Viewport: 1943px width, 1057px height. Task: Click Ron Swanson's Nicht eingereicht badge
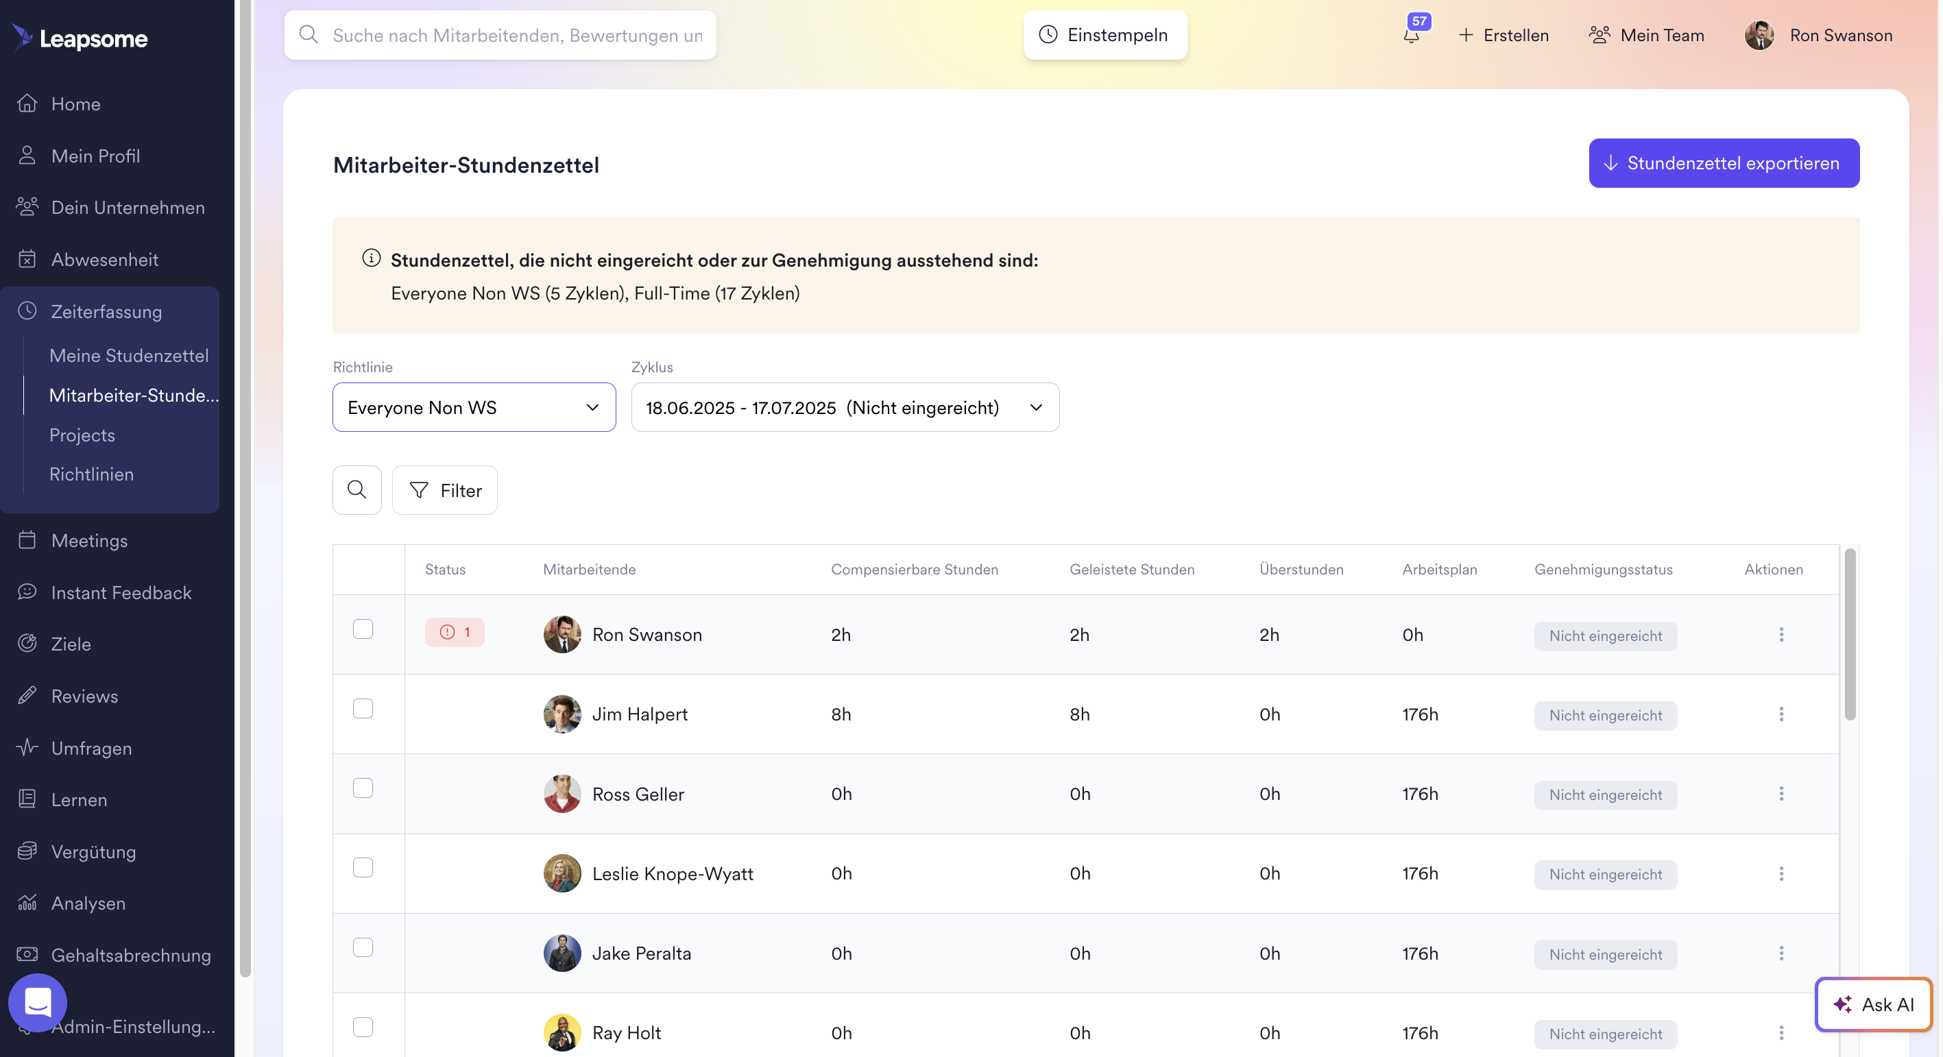coord(1605,635)
